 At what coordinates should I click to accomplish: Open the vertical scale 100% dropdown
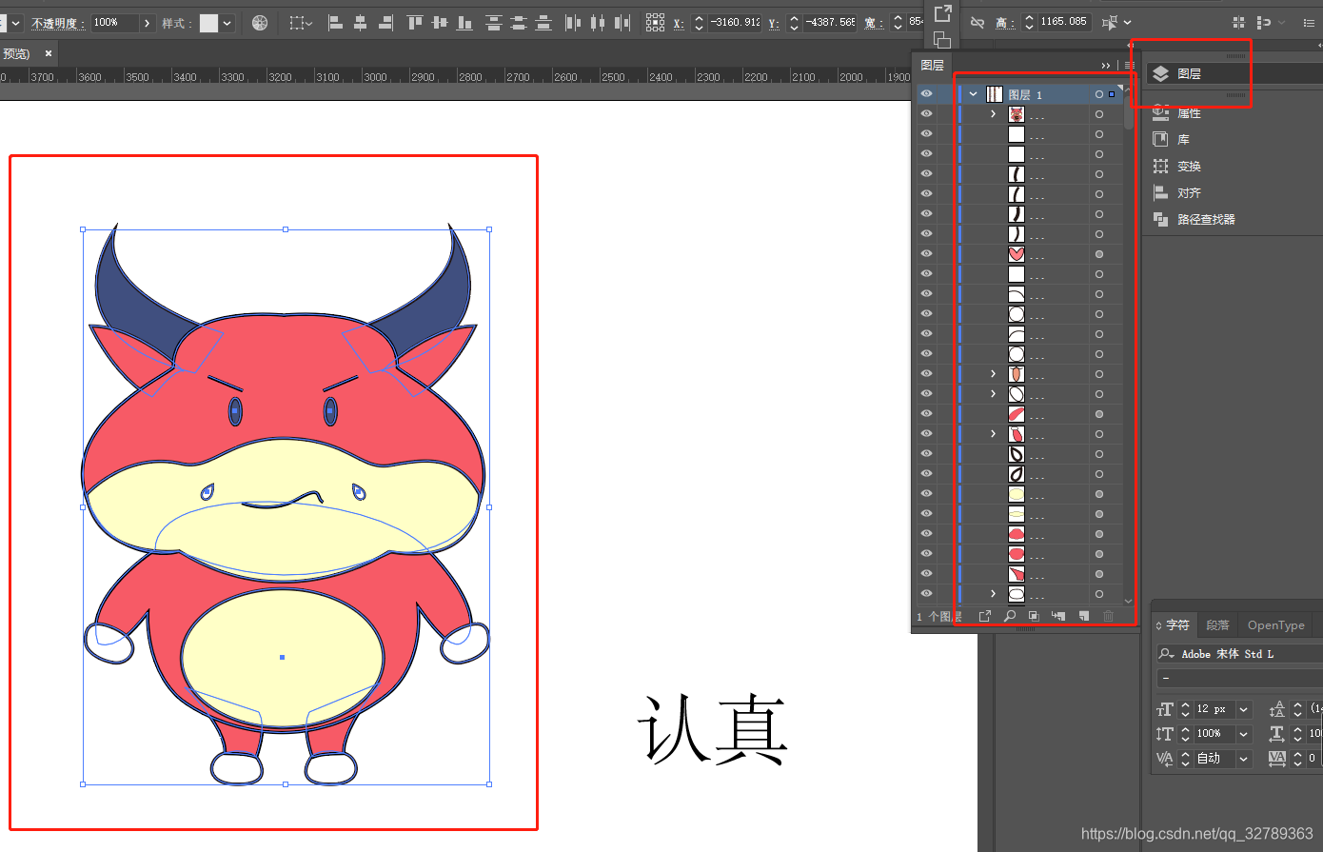click(x=1243, y=734)
